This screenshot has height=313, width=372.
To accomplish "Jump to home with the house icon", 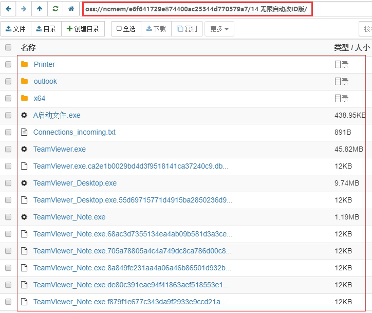I will (x=71, y=9).
